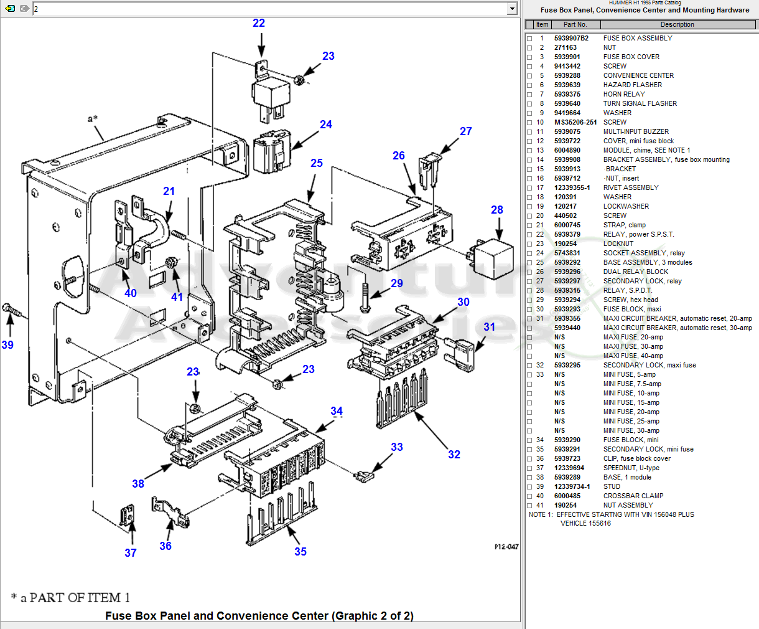759x629 pixels.
Task: Select part number 5939288 in the list
Action: point(567,76)
